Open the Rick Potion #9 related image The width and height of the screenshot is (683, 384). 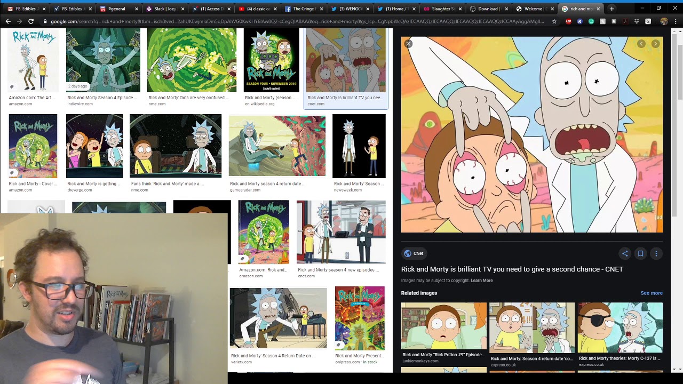pos(443,327)
